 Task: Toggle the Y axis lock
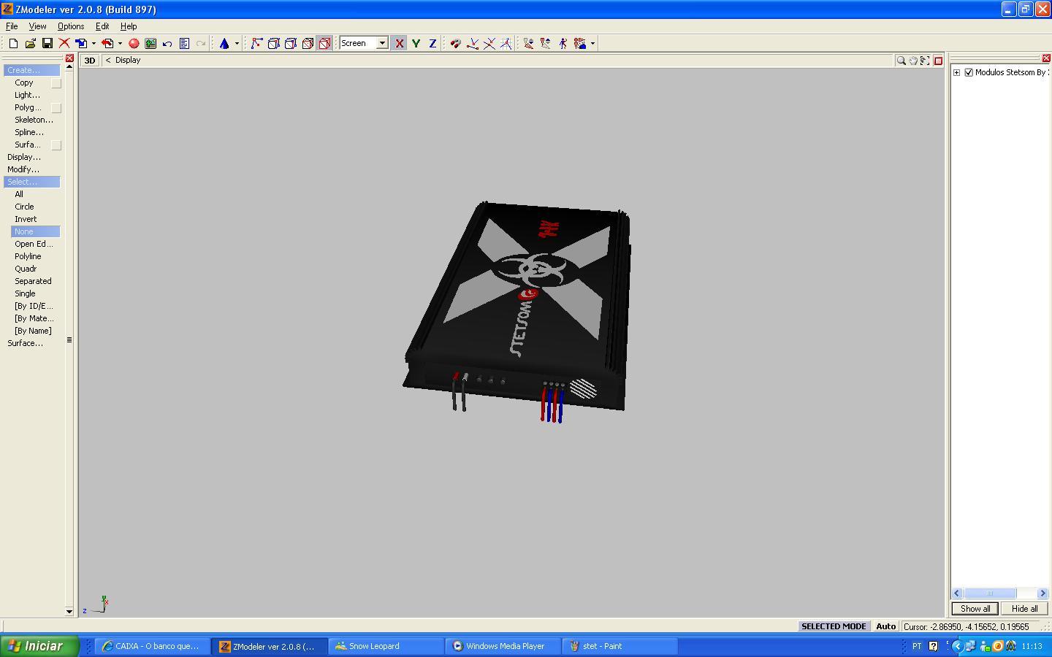pyautogui.click(x=416, y=44)
